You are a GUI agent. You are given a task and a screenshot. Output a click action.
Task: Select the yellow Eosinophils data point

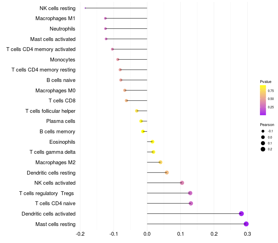(x=152, y=142)
